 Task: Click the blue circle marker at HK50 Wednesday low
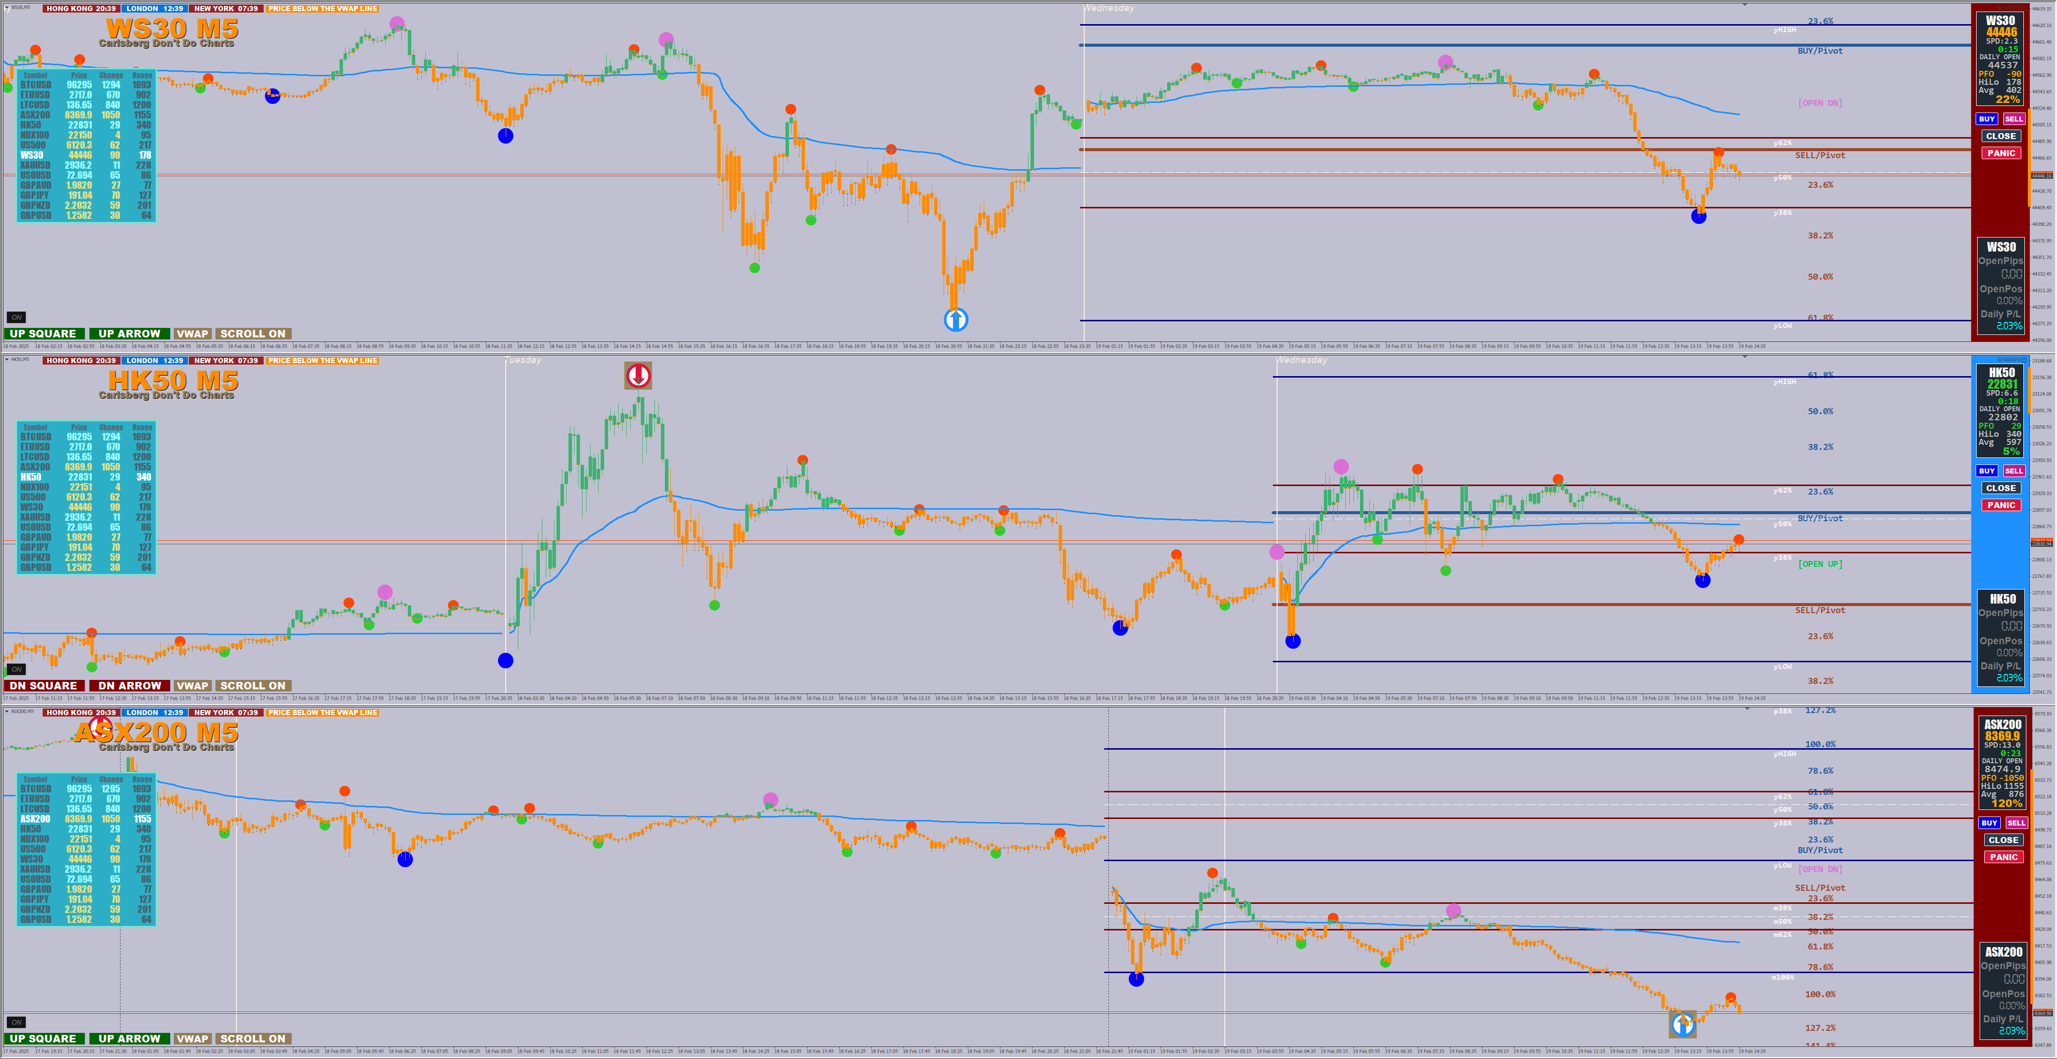(x=1293, y=641)
